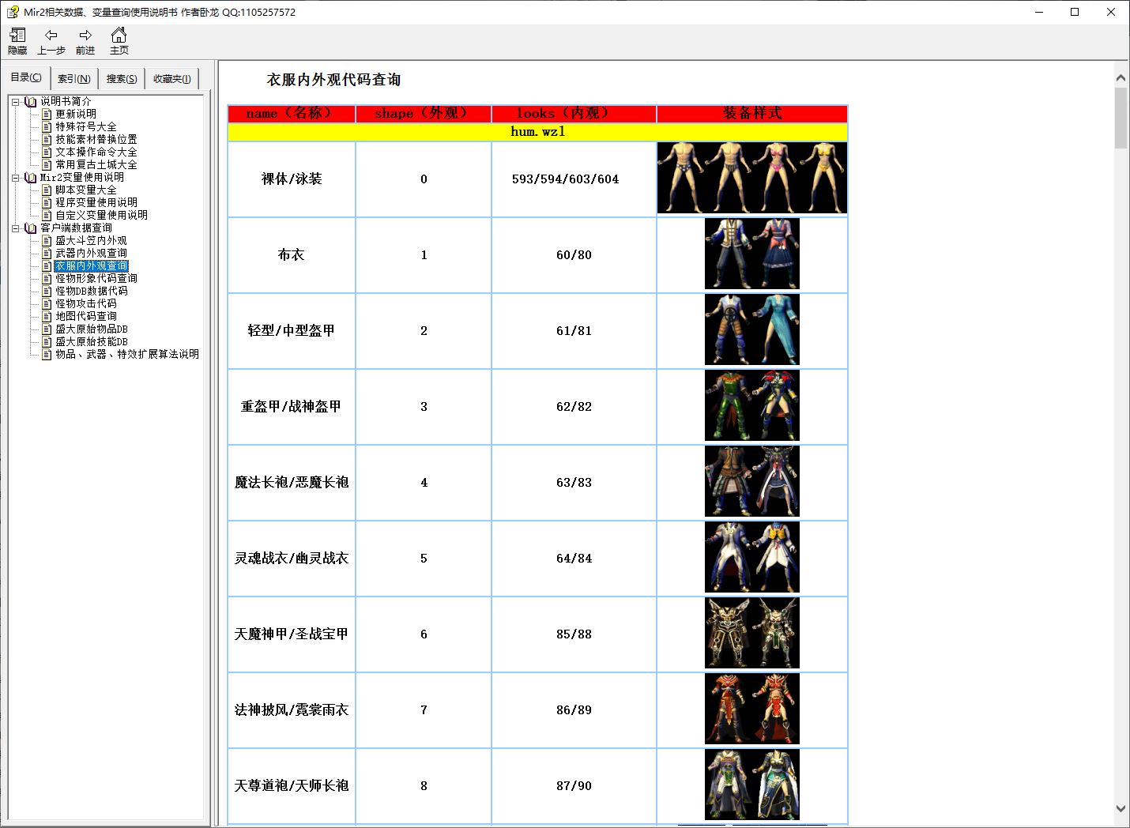This screenshot has height=828, width=1130.
Task: Select the 盛大原始物品DB entry
Action: click(x=91, y=329)
